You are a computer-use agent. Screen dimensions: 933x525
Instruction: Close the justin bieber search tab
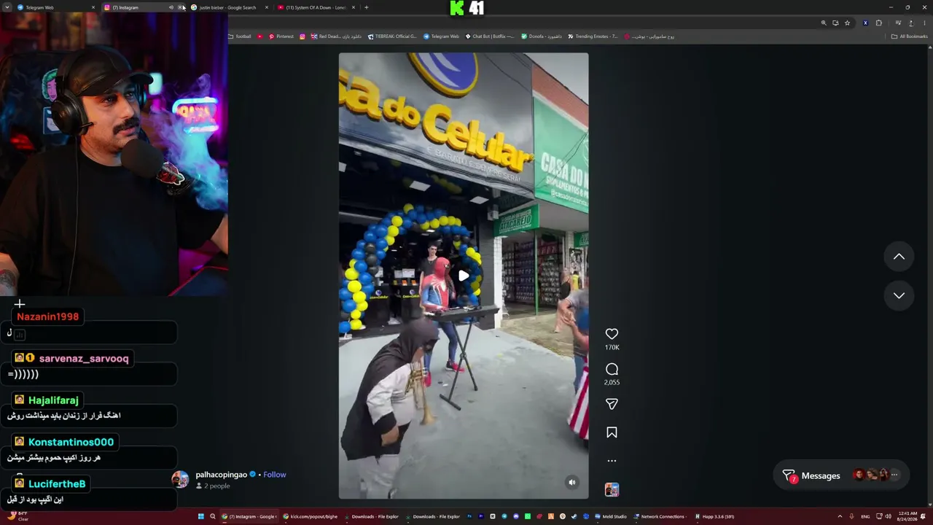[267, 7]
